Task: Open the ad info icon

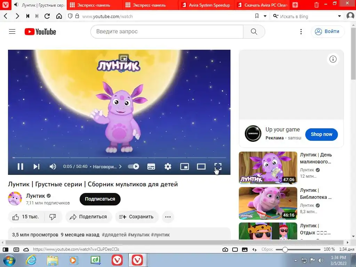Action: point(333,59)
